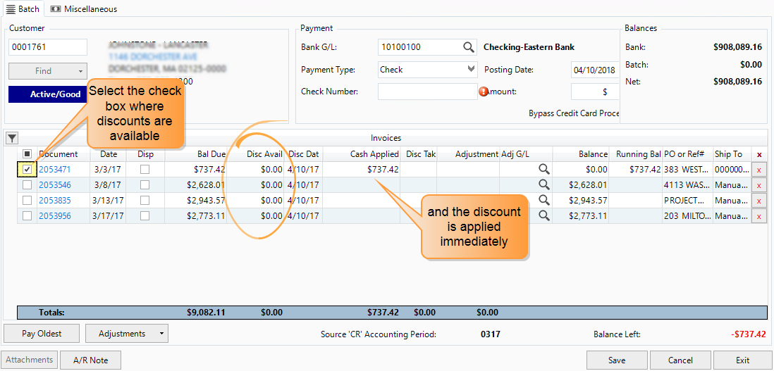This screenshot has width=774, height=371.
Task: Click Adj G/L lookup for invoice 2053471
Action: (543, 170)
